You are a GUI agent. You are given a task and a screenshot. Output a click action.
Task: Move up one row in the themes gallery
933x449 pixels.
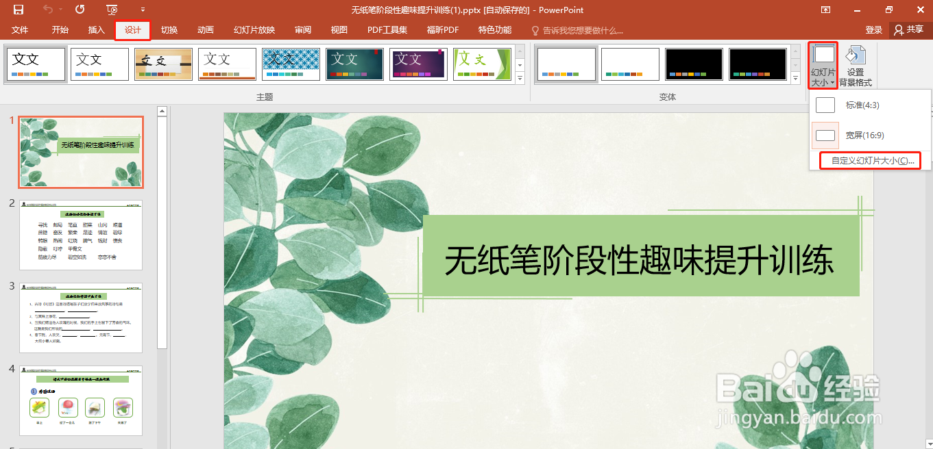(x=520, y=51)
